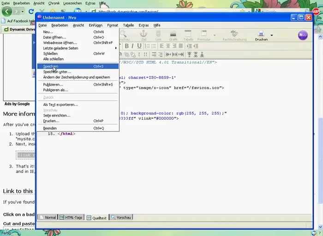Switch to the Quelltext source tab

click(x=96, y=218)
